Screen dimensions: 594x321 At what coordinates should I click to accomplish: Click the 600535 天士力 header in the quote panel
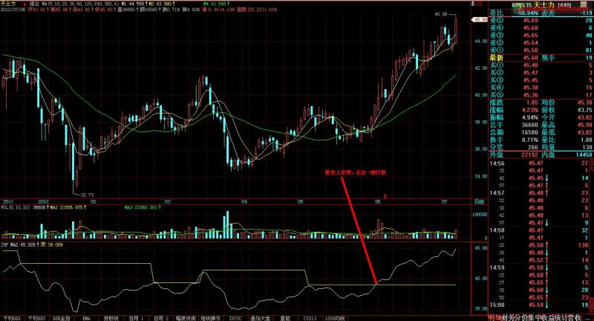533,5
